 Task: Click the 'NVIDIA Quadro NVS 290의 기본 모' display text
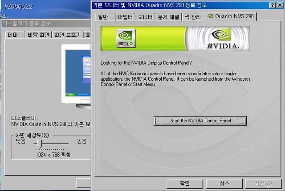click(51, 124)
